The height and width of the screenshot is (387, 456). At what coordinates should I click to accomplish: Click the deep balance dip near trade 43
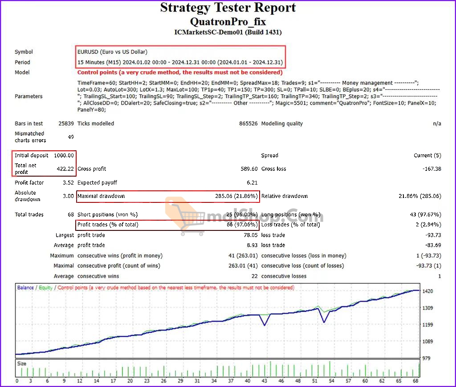(x=265, y=324)
